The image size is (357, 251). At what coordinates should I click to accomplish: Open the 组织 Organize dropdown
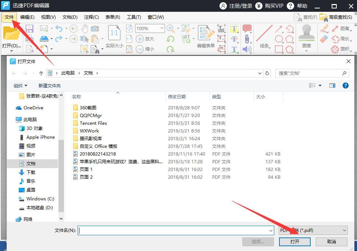[20, 86]
